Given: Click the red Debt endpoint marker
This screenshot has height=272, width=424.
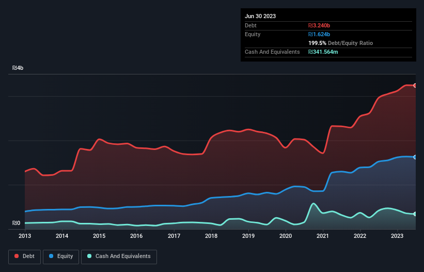Looking at the screenshot, I should (x=415, y=85).
